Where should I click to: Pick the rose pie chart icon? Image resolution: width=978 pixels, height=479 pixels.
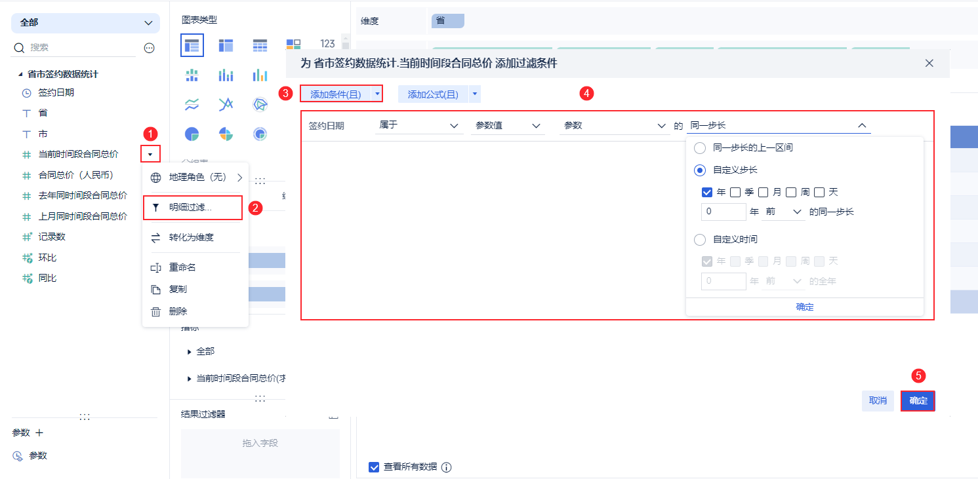226,134
